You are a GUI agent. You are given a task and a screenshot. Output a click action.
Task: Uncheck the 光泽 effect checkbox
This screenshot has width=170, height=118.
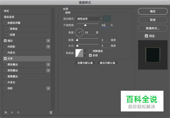5,58
